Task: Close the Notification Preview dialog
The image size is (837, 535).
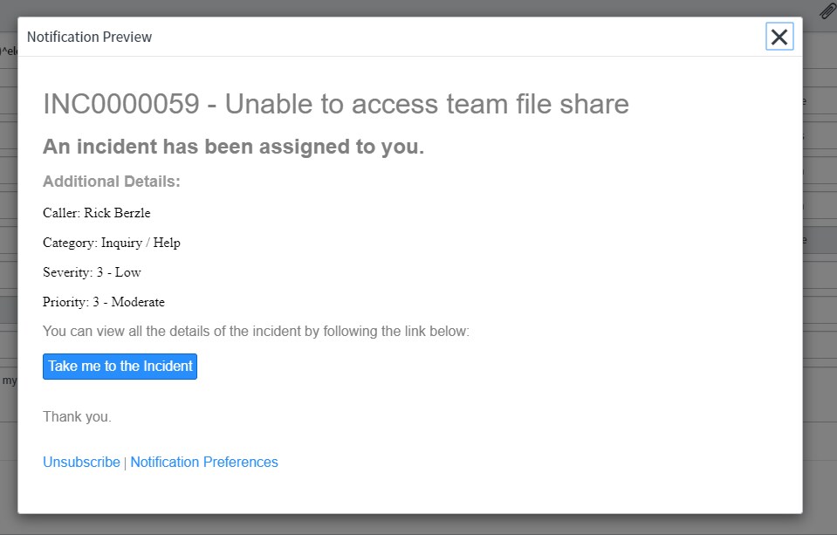Action: [779, 37]
